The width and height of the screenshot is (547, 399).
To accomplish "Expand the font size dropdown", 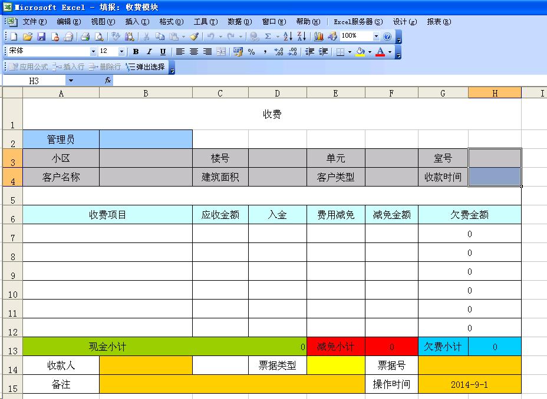I will (121, 52).
